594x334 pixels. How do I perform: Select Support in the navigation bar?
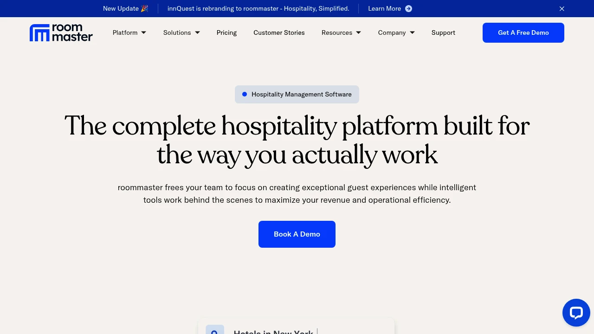(x=443, y=32)
